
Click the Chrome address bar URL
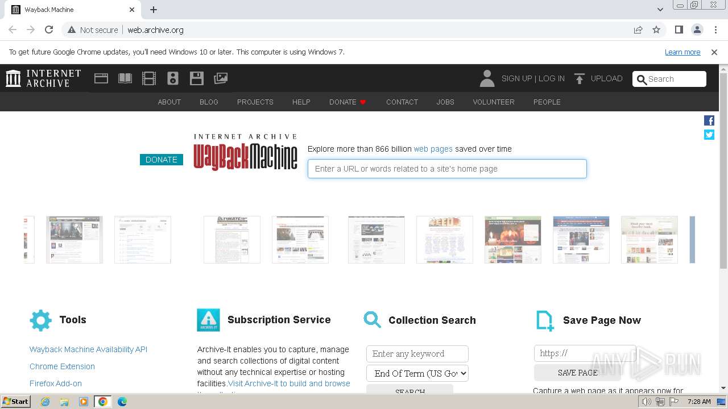click(x=155, y=30)
